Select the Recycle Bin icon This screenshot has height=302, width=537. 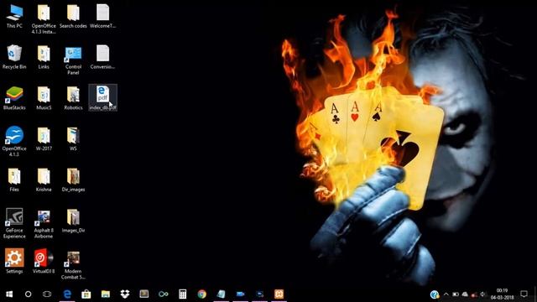(14, 57)
